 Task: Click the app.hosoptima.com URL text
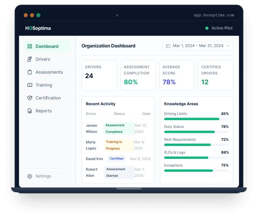tap(214, 15)
